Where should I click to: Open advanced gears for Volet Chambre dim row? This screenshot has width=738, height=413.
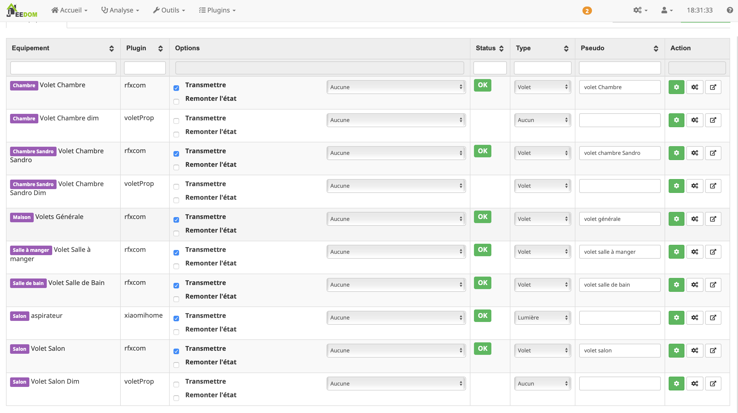(x=694, y=120)
